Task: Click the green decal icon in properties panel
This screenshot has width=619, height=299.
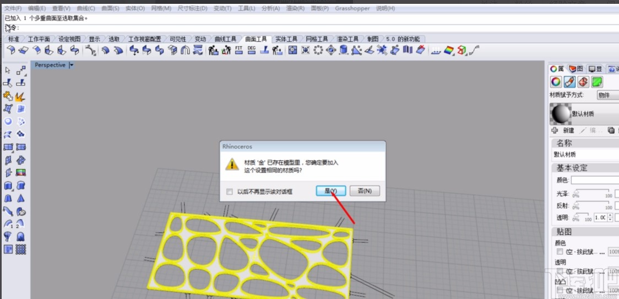Action: click(596, 81)
